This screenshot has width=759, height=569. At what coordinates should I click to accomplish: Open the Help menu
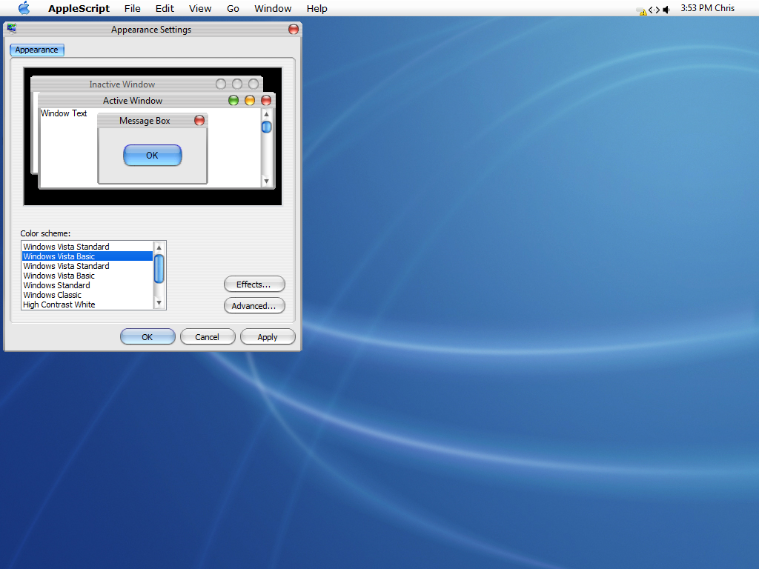317,8
